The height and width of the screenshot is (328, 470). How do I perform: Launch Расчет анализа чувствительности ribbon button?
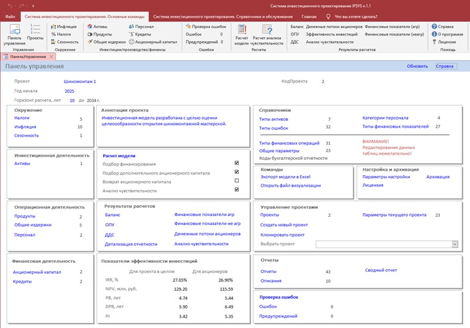[266, 33]
